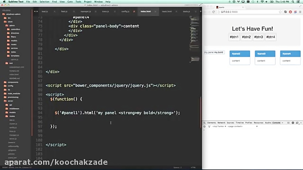Clear console with the clear icon

point(204,126)
